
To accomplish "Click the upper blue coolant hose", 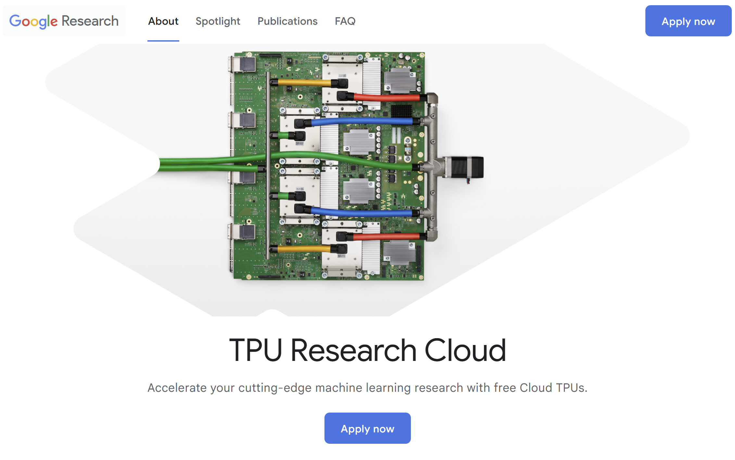I will 362,122.
